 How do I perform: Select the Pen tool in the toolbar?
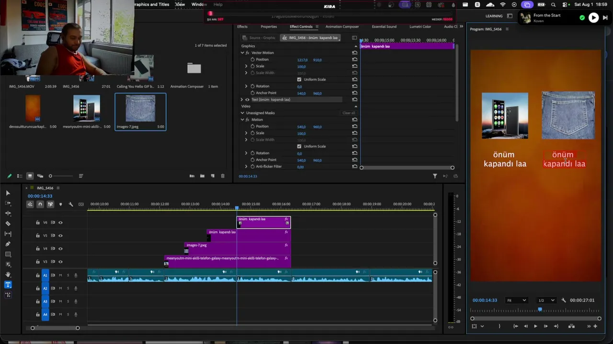pyautogui.click(x=8, y=244)
